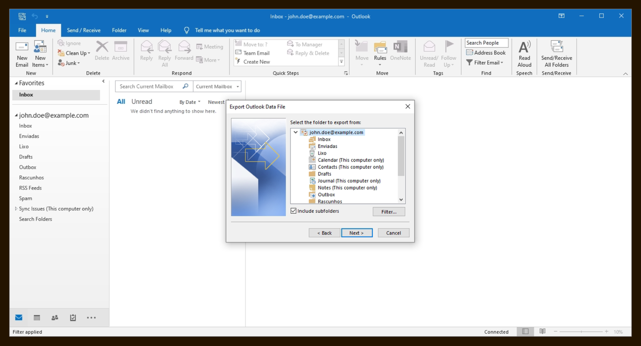
Task: Click the Archive icon
Action: [x=121, y=51]
